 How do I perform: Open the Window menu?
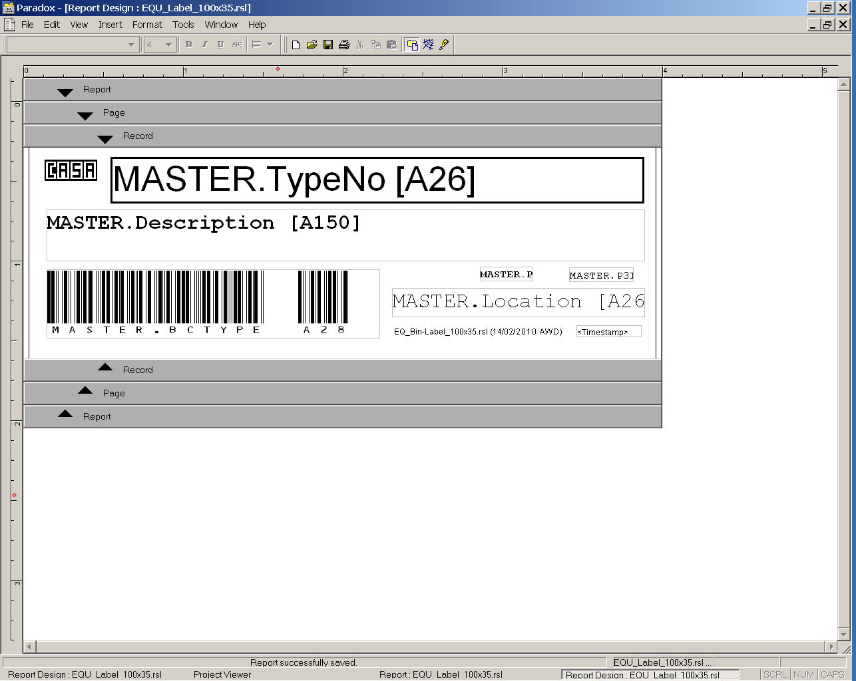(x=221, y=25)
